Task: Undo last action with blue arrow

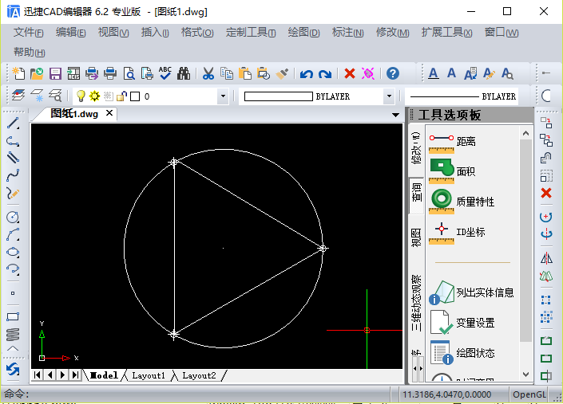Action: 307,74
